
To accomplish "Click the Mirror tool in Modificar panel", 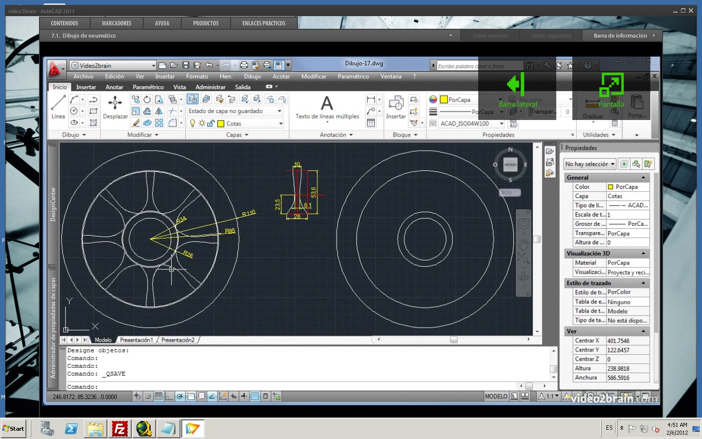I will pos(159,111).
